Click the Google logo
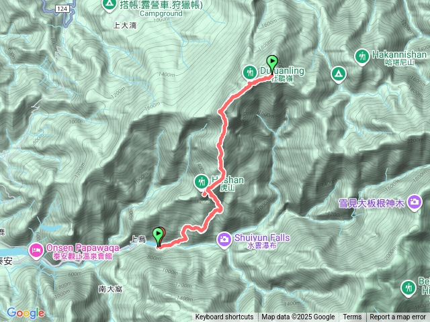Viewport: 430px width, 322px height. click(x=26, y=313)
